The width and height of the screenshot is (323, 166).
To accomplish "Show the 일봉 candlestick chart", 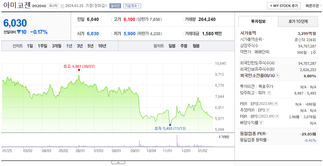I will point(172,46).
